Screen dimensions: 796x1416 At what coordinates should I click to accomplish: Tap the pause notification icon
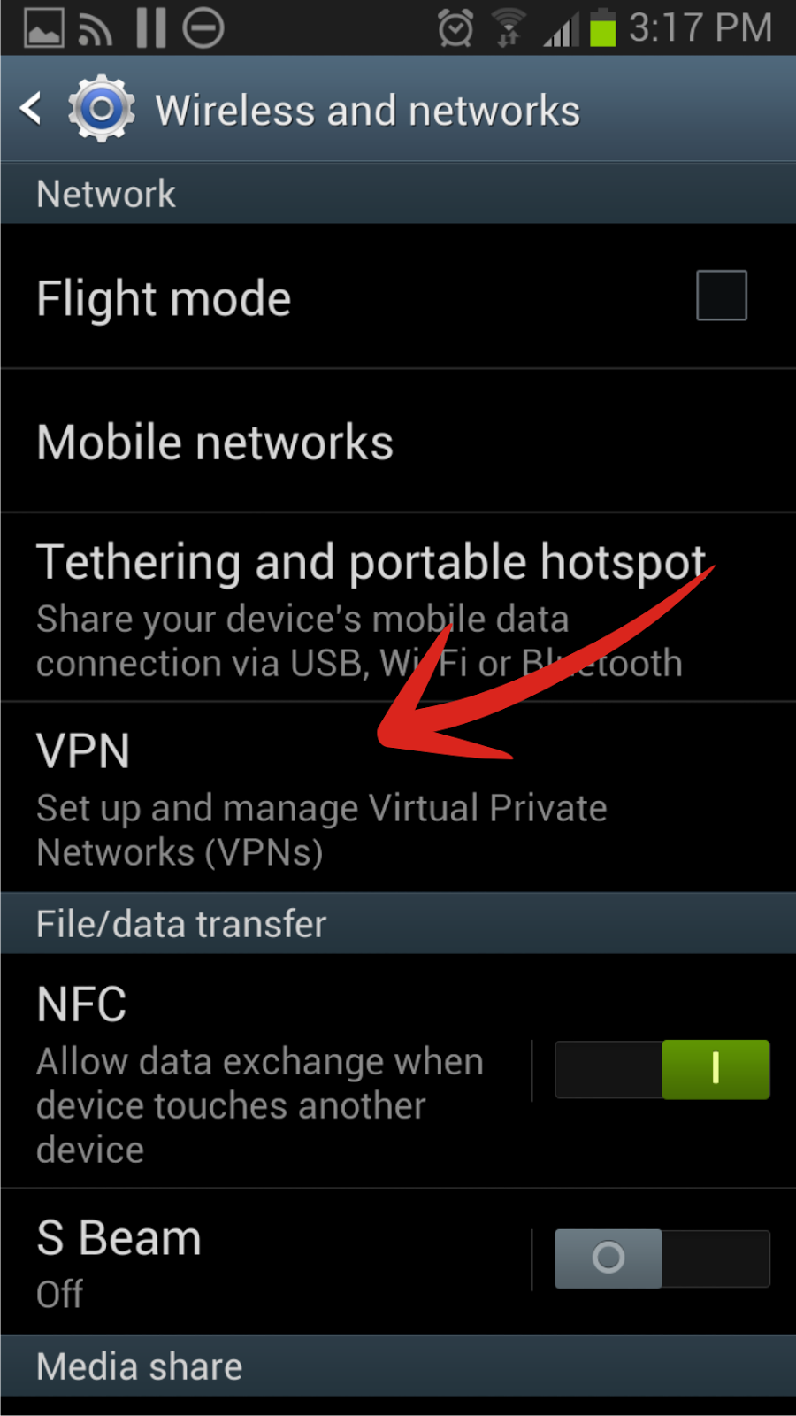coord(151,27)
